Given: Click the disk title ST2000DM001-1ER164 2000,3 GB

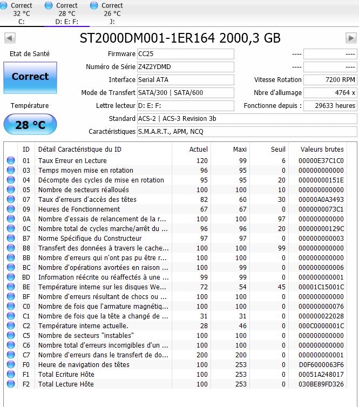Looking at the screenshot, I should [180, 38].
